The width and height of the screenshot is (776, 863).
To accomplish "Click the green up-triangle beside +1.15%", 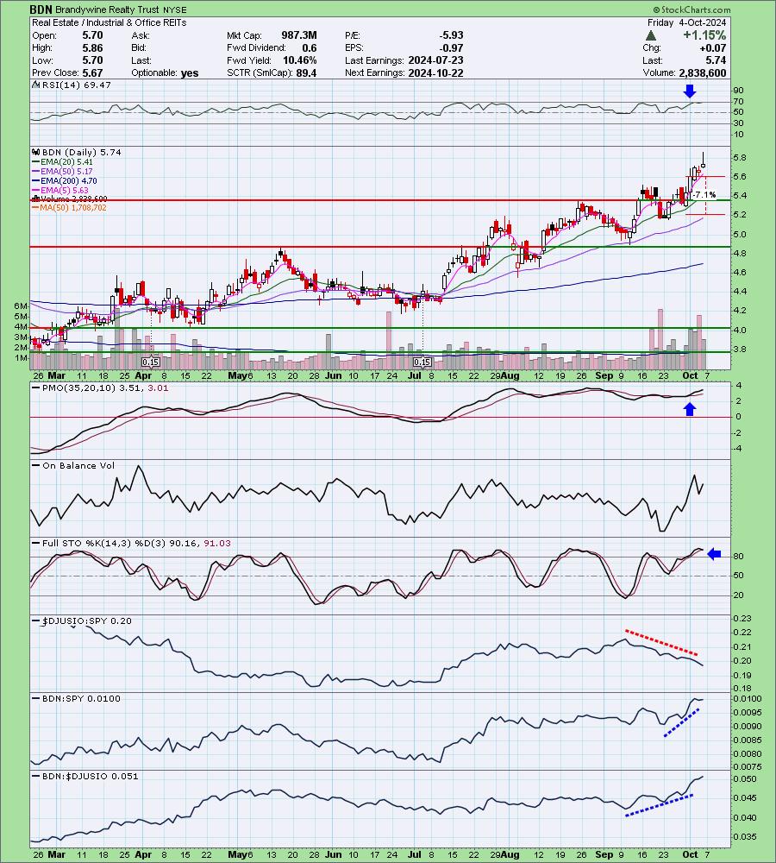I will point(651,35).
